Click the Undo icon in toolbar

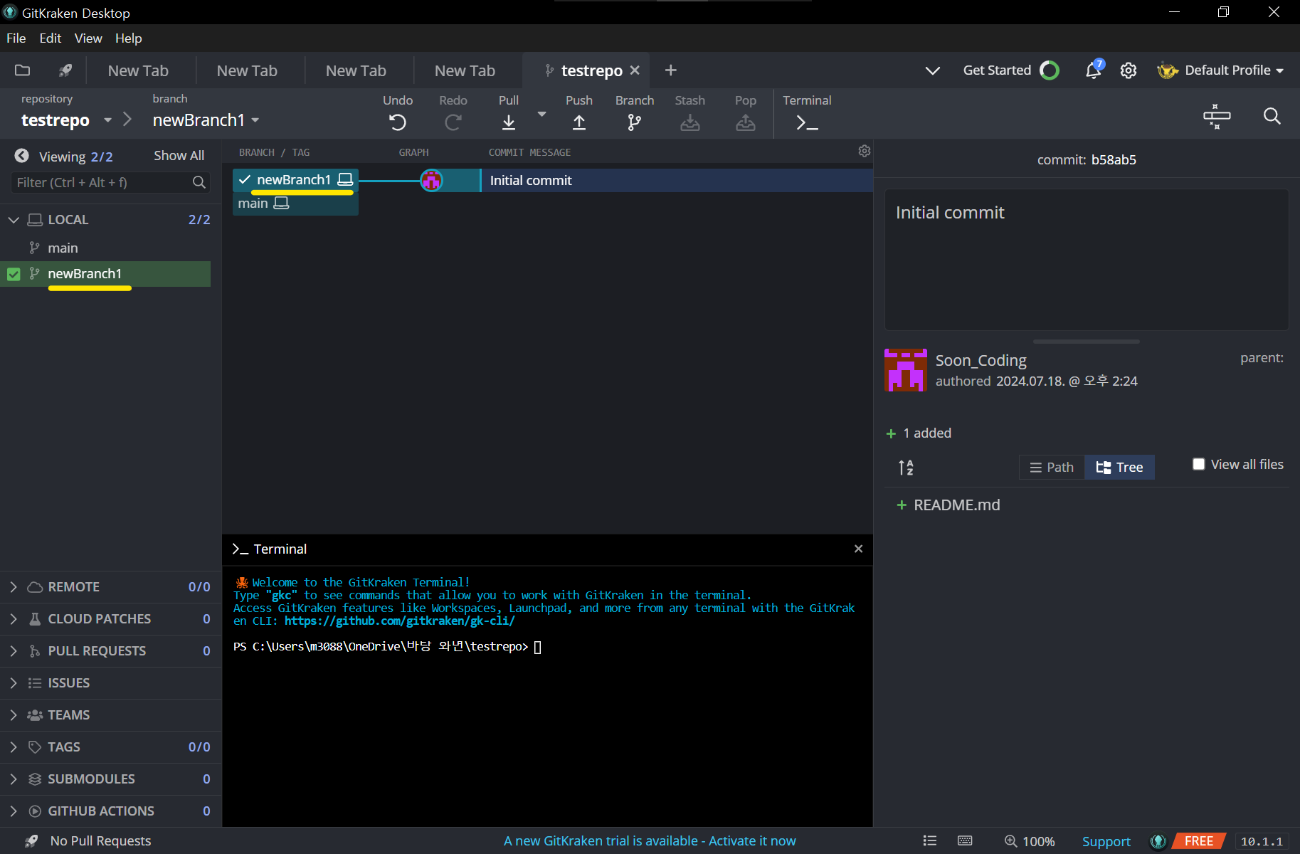click(397, 122)
